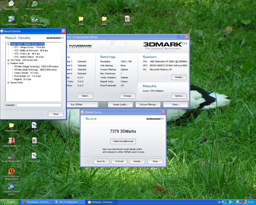Screen dimensions: 256x205
Task: Switch to ForumBase taskbar window
Action: coord(38,202)
